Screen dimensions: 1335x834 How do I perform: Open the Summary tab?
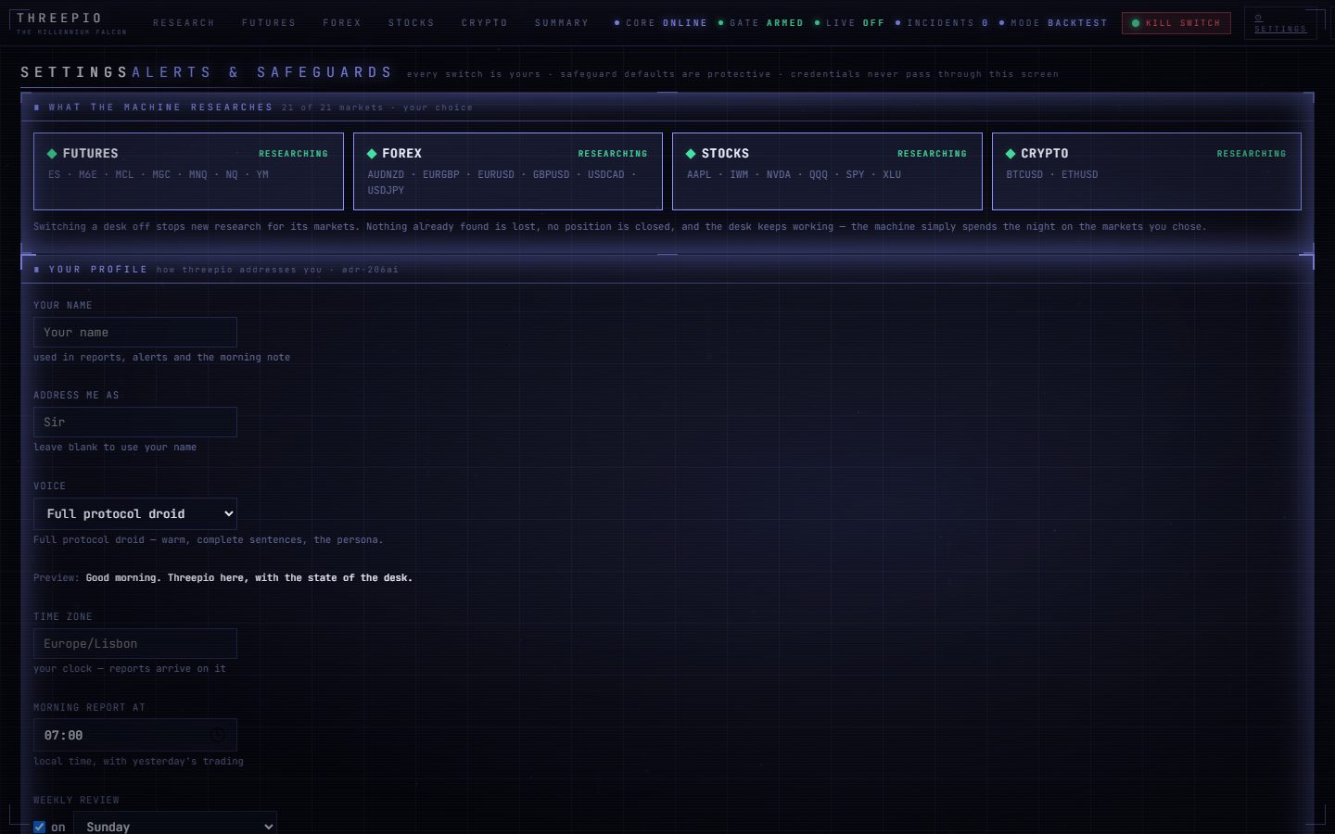562,22
